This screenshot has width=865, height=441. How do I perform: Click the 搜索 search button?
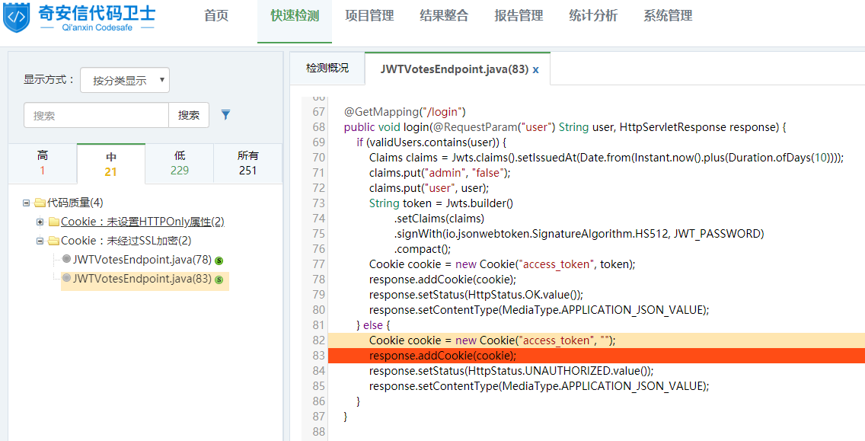[x=189, y=115]
